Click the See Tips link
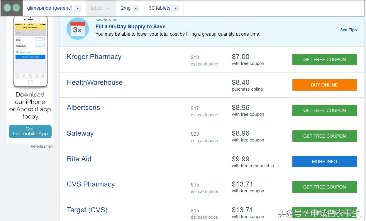 point(348,30)
